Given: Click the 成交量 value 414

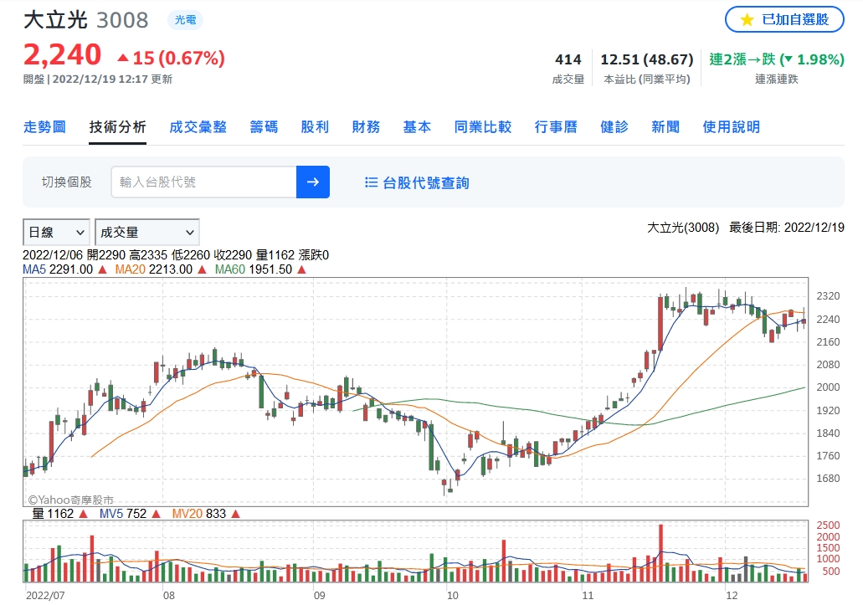Looking at the screenshot, I should [568, 59].
